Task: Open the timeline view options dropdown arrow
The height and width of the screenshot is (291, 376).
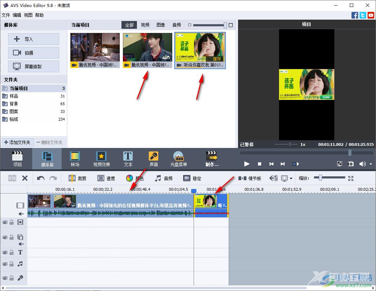Action: coord(291,178)
